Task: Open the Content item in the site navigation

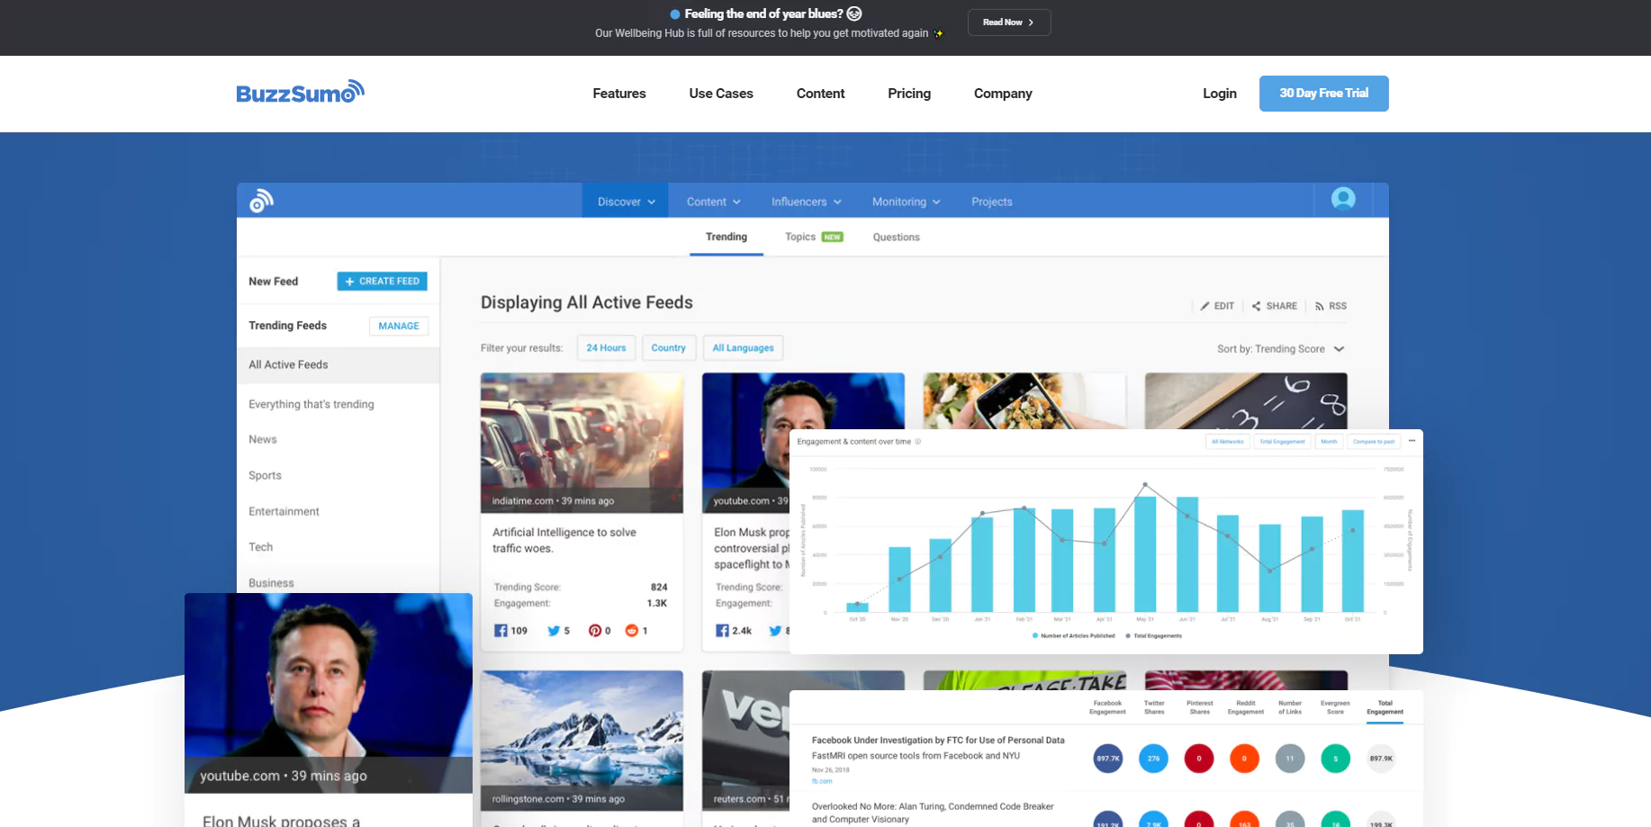Action: point(820,94)
